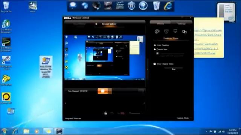Image resolution: width=241 pixels, height=135 pixels.
Task: Click the Stop button under Desktop Share
Action: pyautogui.click(x=173, y=69)
